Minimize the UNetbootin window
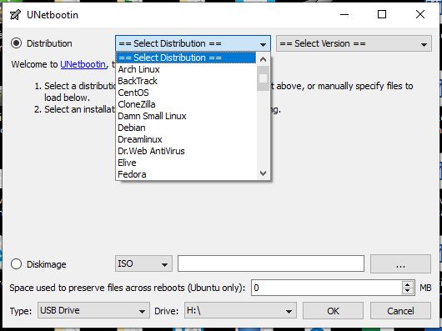Image resolution: width=442 pixels, height=331 pixels. click(x=344, y=14)
